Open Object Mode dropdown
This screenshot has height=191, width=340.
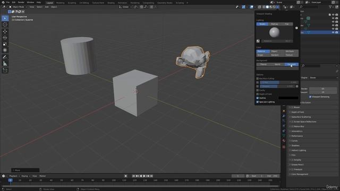point(18,7)
